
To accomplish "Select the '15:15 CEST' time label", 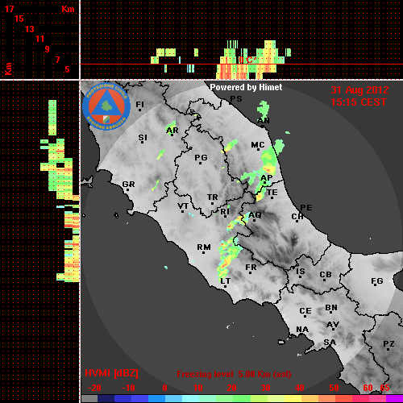I will pos(359,102).
